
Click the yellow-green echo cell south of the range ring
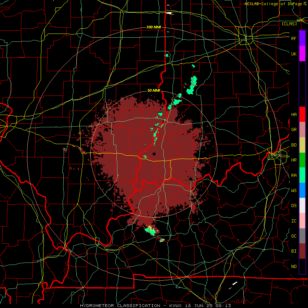click(x=151, y=231)
